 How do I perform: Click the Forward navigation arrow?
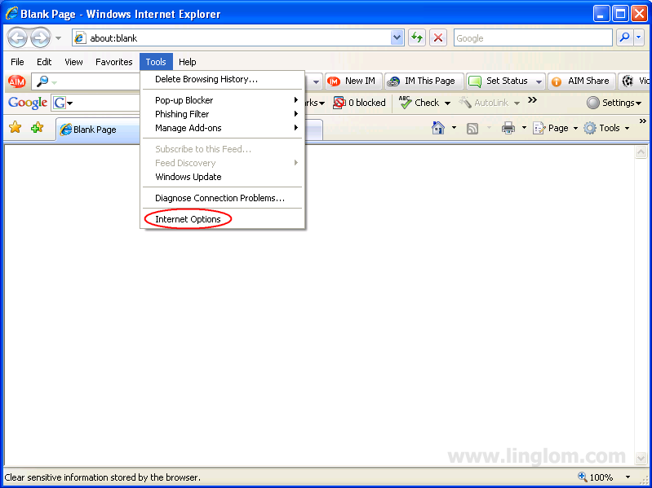[x=40, y=38]
